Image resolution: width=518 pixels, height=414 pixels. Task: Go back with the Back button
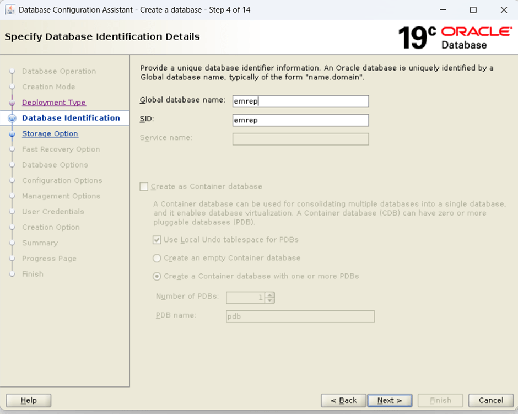tap(344, 400)
